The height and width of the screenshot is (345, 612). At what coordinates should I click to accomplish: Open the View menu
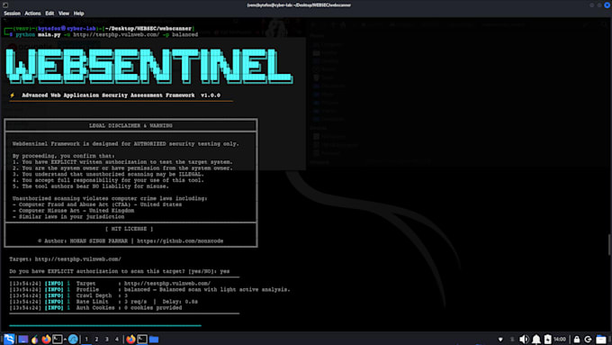(64, 14)
